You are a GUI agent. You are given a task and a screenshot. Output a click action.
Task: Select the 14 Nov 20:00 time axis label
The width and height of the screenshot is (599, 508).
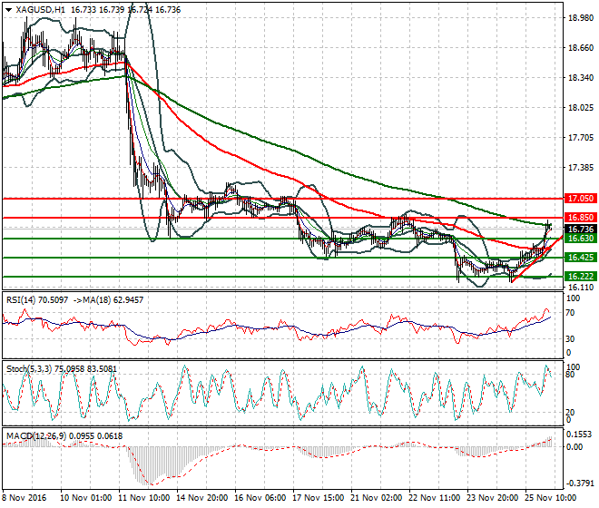(x=202, y=498)
